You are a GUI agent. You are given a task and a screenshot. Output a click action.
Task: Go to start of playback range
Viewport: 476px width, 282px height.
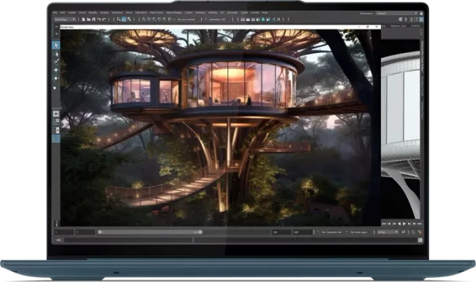pyautogui.click(x=384, y=224)
